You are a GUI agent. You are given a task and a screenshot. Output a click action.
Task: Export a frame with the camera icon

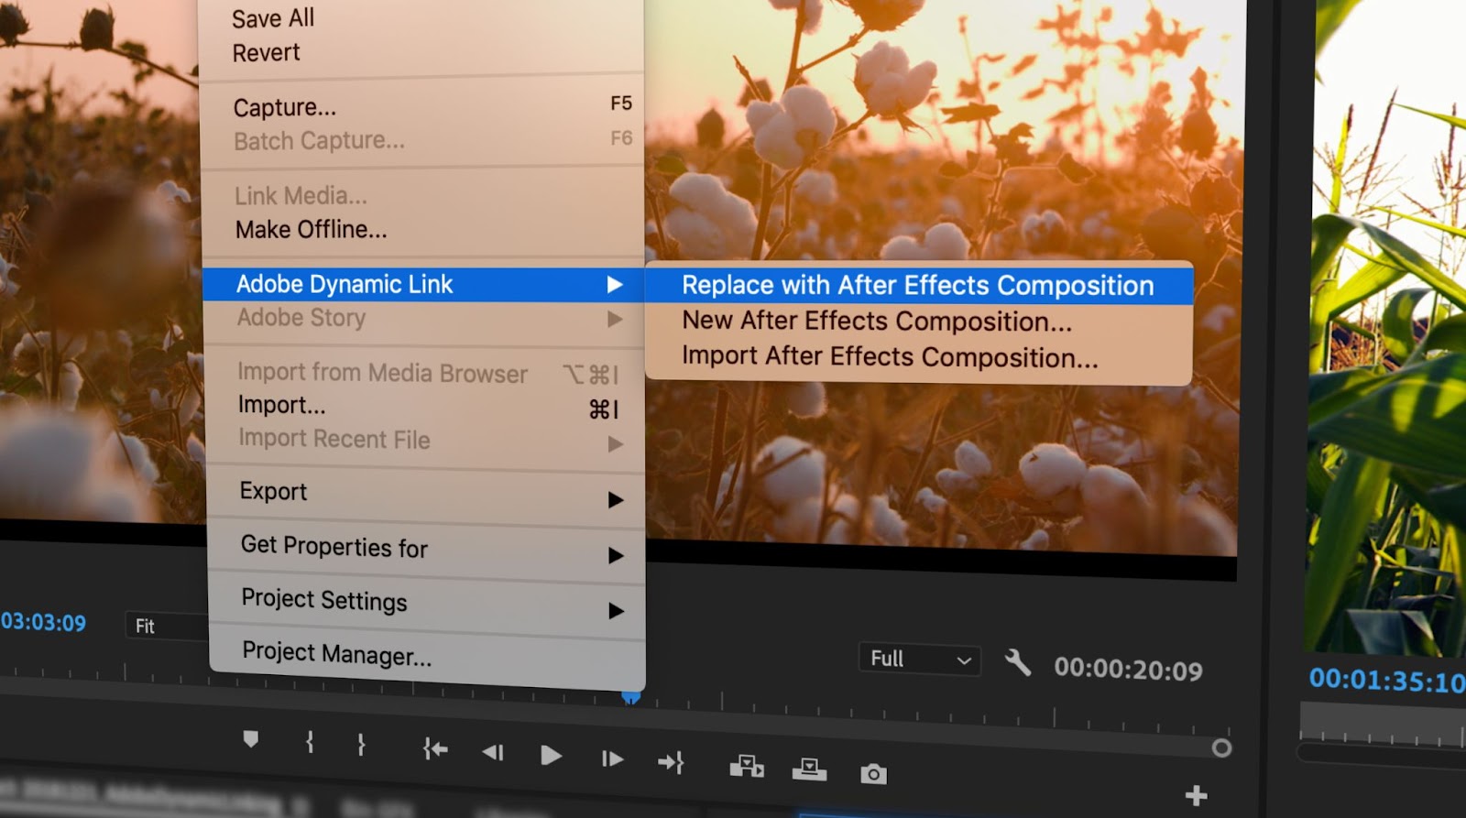pos(873,774)
